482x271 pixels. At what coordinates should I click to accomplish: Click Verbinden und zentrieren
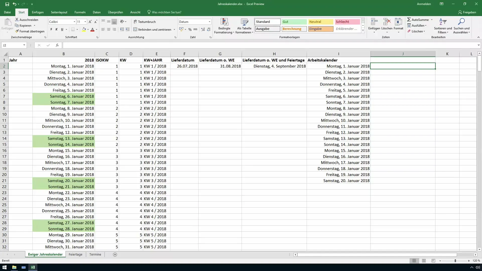(152, 29)
